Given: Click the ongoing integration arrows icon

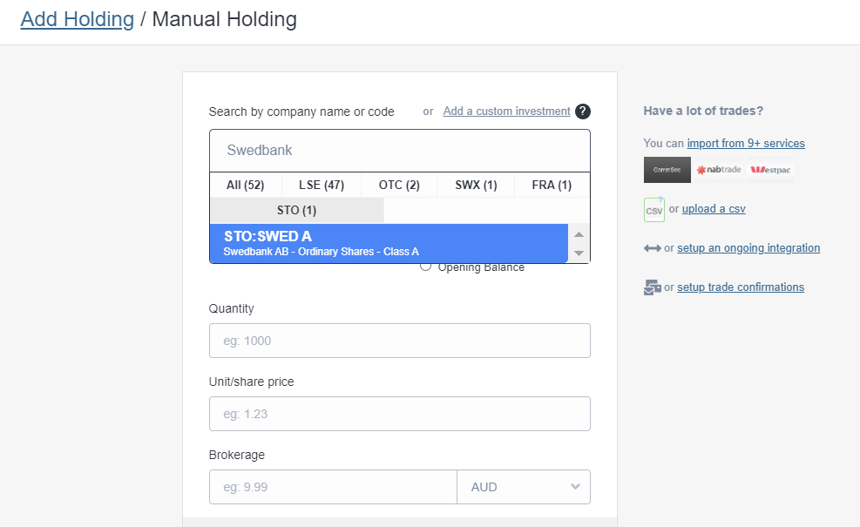Looking at the screenshot, I should pos(652,248).
